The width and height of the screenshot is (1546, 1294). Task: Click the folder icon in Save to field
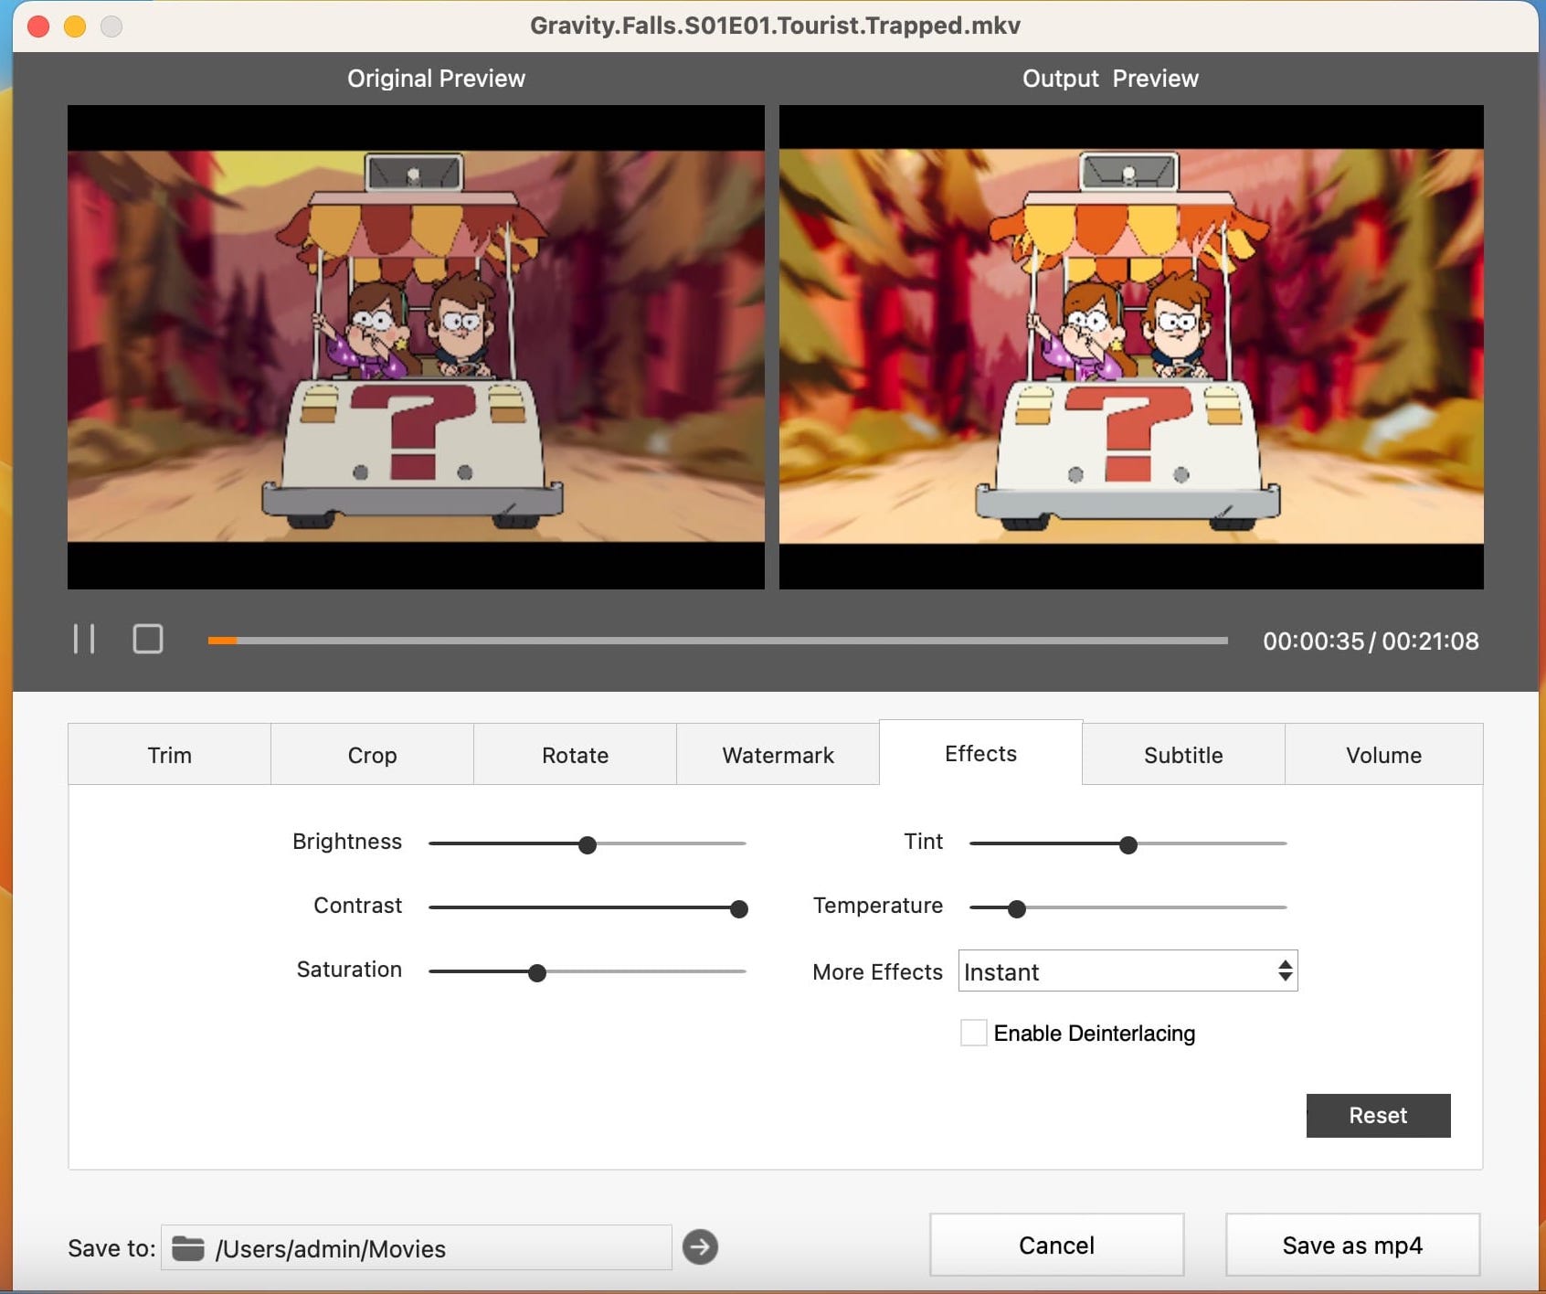click(x=188, y=1247)
